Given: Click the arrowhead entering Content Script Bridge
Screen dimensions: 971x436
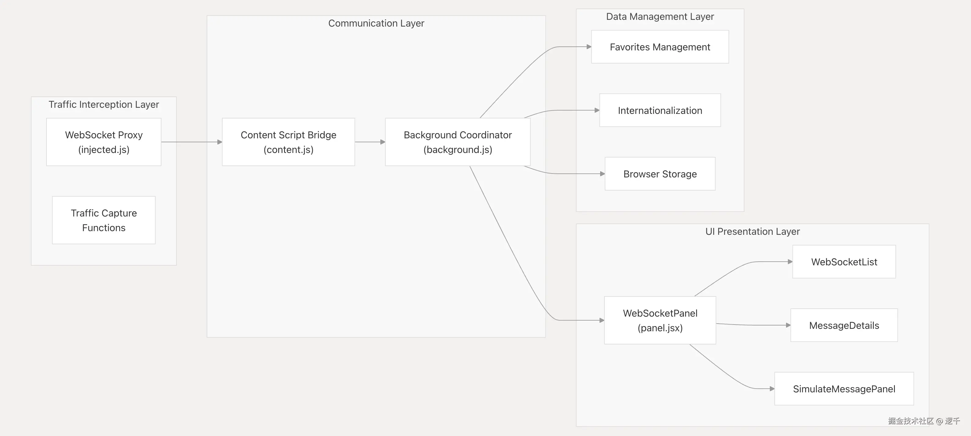Looking at the screenshot, I should click(220, 142).
